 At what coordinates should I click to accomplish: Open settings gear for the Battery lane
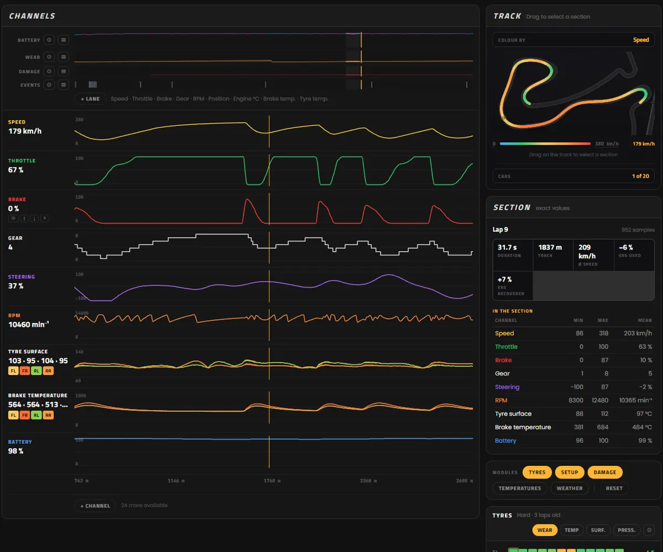click(49, 40)
